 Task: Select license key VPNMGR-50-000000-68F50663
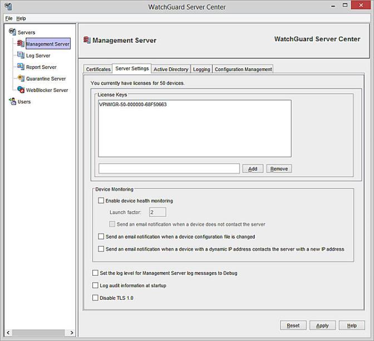click(x=132, y=105)
